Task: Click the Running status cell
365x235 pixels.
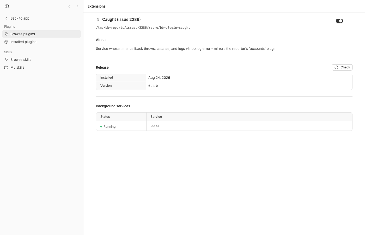Action: point(121,126)
